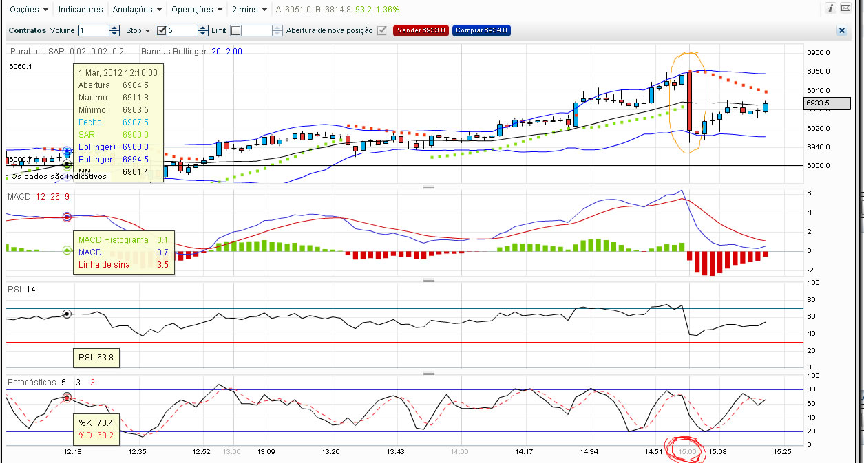Enable the Limit checkbox
Screen dimensions: 864x463
click(235, 30)
